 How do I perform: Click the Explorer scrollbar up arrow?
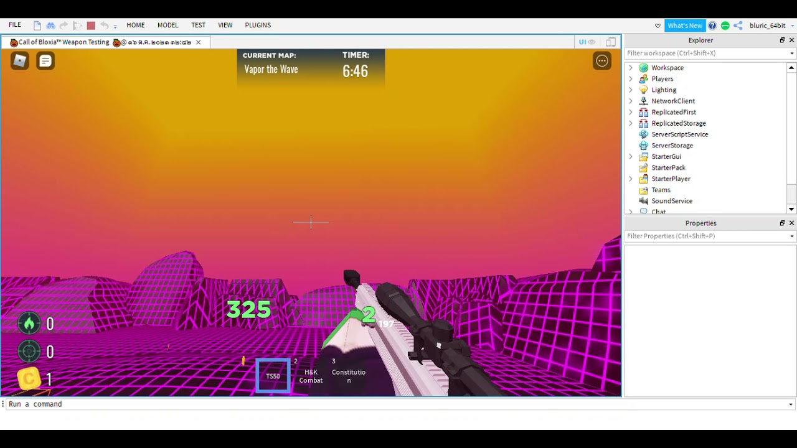[791, 68]
